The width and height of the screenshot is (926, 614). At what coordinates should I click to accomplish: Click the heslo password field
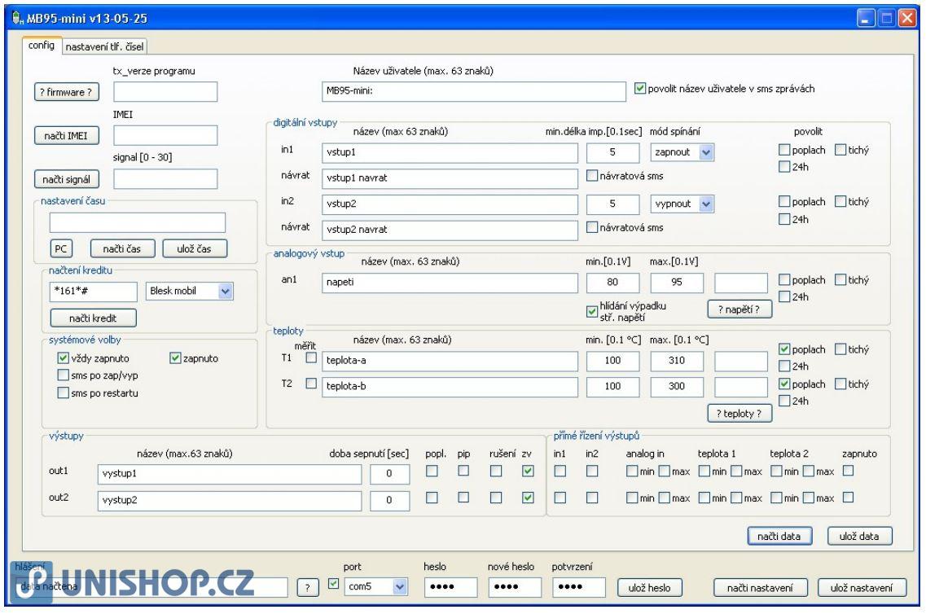click(x=450, y=587)
